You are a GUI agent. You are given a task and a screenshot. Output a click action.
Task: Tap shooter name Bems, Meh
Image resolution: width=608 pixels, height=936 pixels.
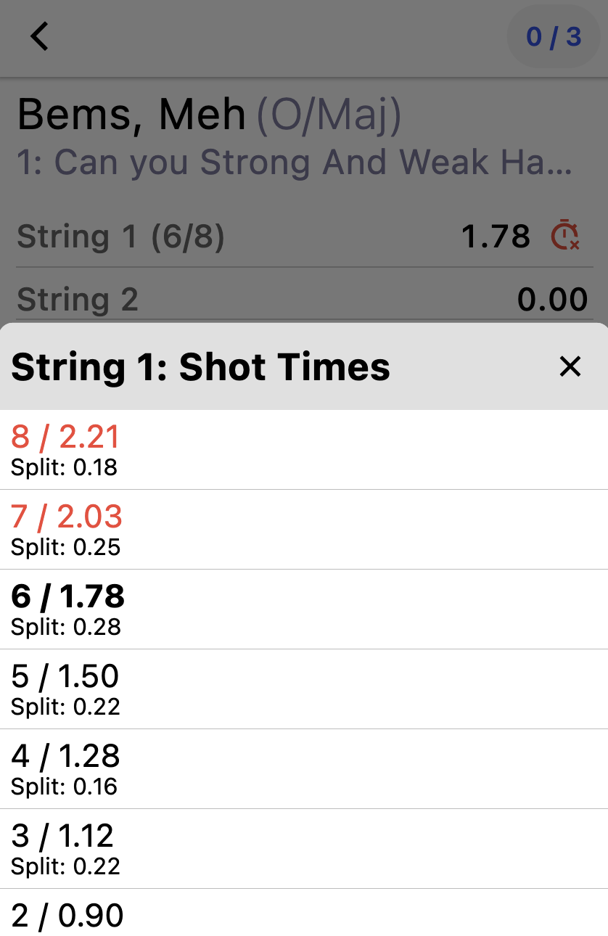131,115
